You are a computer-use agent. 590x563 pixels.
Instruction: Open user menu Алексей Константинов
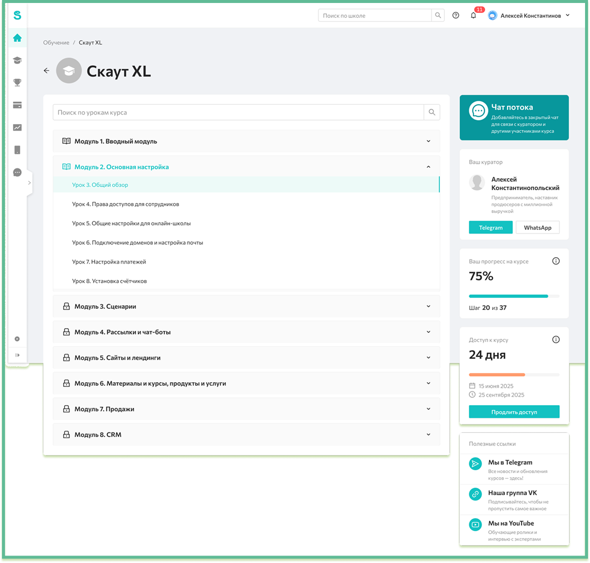[529, 15]
